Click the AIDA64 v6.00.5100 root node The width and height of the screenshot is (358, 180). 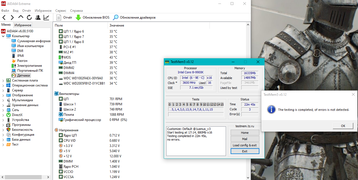[x=17, y=31]
